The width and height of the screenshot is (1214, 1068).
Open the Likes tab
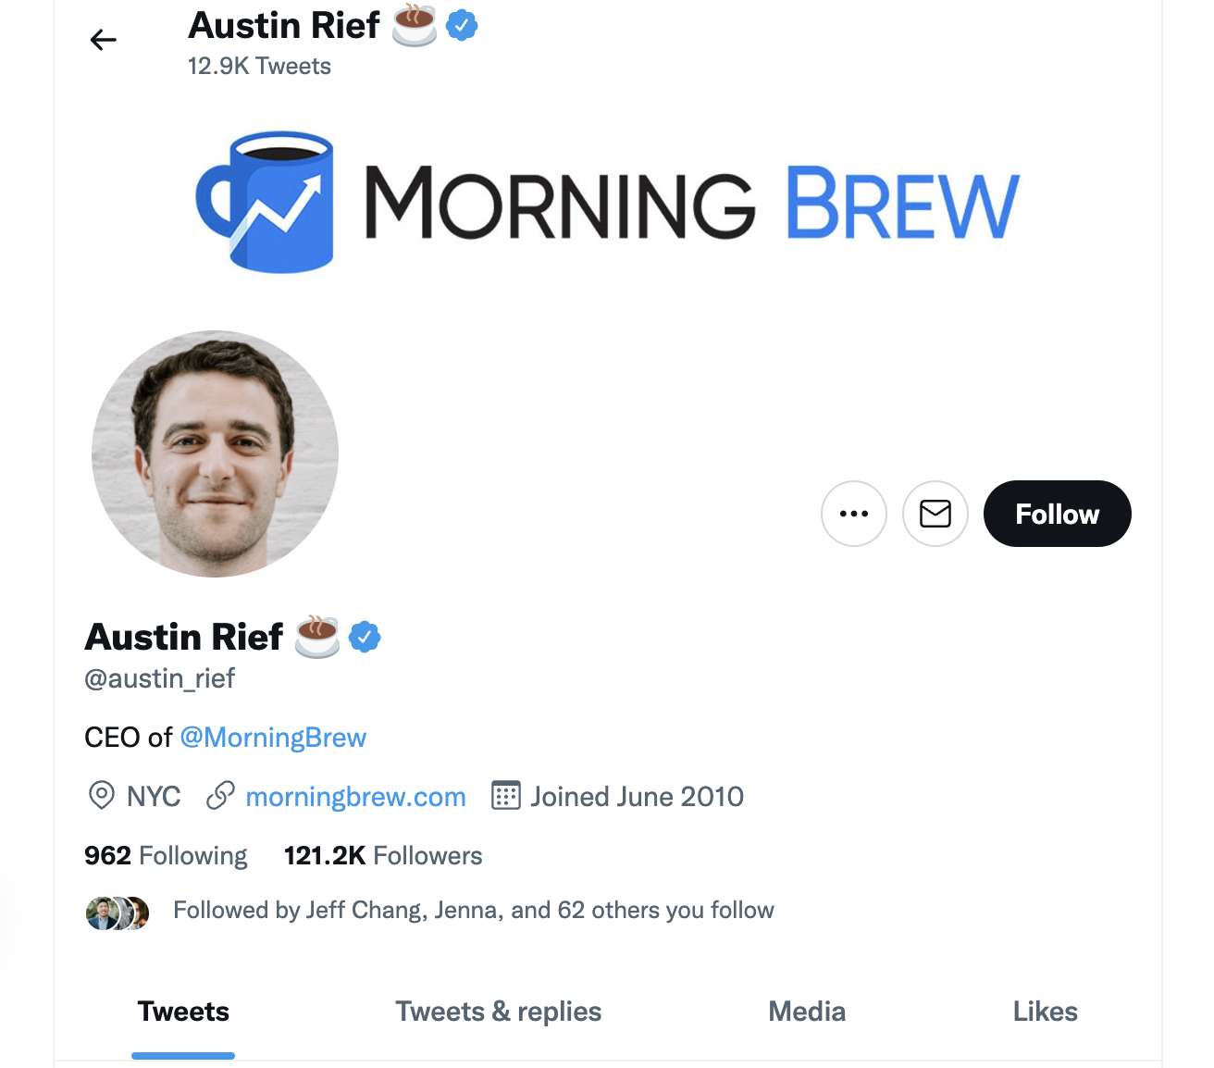[x=1045, y=1012]
